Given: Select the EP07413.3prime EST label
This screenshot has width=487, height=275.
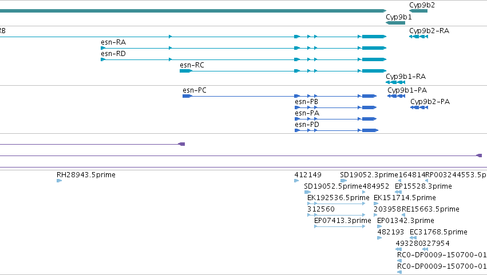Looking at the screenshot, I should point(343,221).
